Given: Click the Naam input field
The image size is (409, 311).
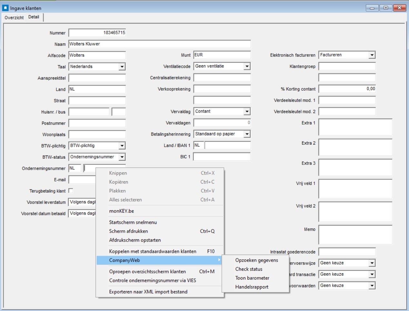Looking at the screenshot, I should click(x=159, y=44).
